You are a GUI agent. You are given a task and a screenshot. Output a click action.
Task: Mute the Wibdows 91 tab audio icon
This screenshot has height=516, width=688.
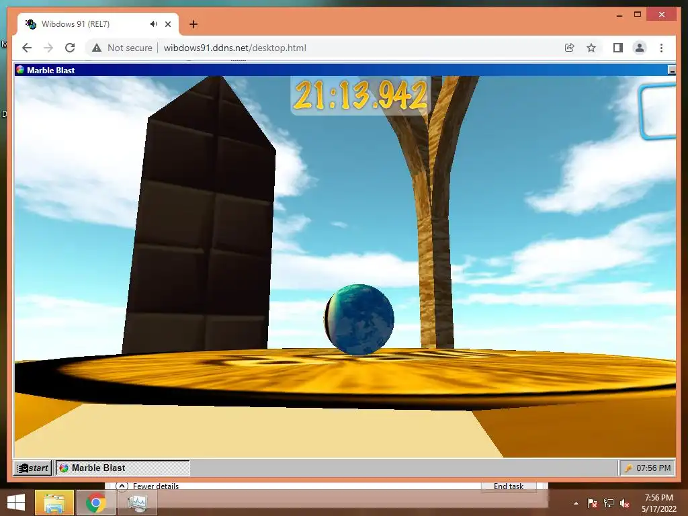153,24
